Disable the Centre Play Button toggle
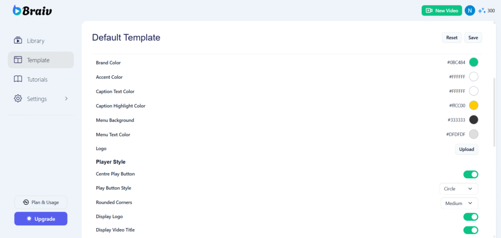 [471, 174]
